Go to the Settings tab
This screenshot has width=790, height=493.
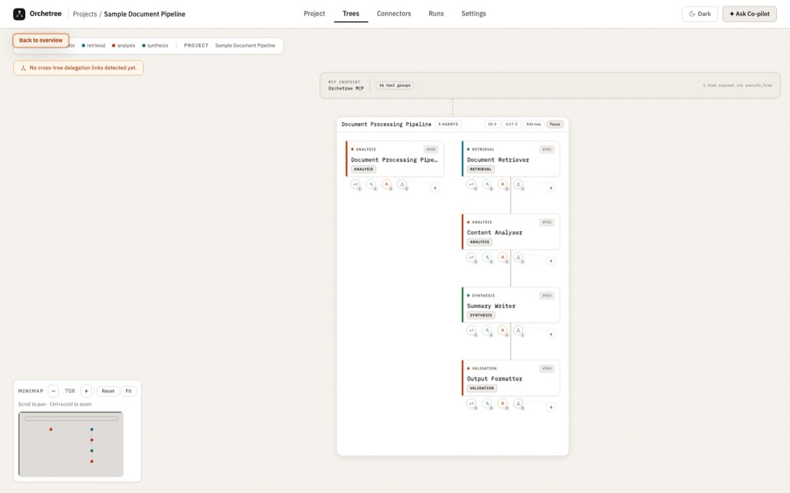click(473, 14)
